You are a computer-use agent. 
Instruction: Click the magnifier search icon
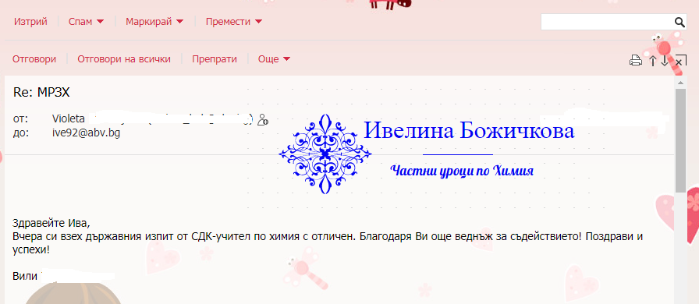[679, 22]
